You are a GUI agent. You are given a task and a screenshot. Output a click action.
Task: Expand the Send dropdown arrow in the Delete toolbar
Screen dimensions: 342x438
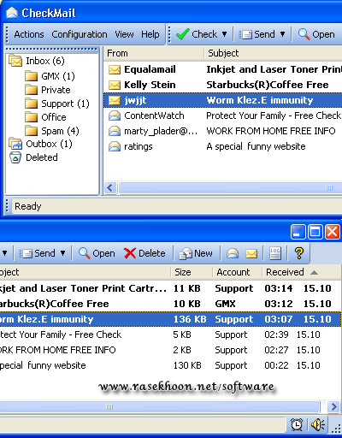tap(62, 253)
